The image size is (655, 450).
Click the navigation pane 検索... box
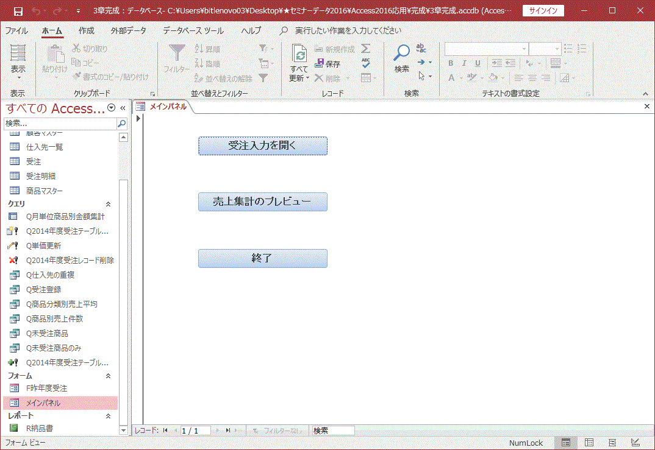(60, 124)
